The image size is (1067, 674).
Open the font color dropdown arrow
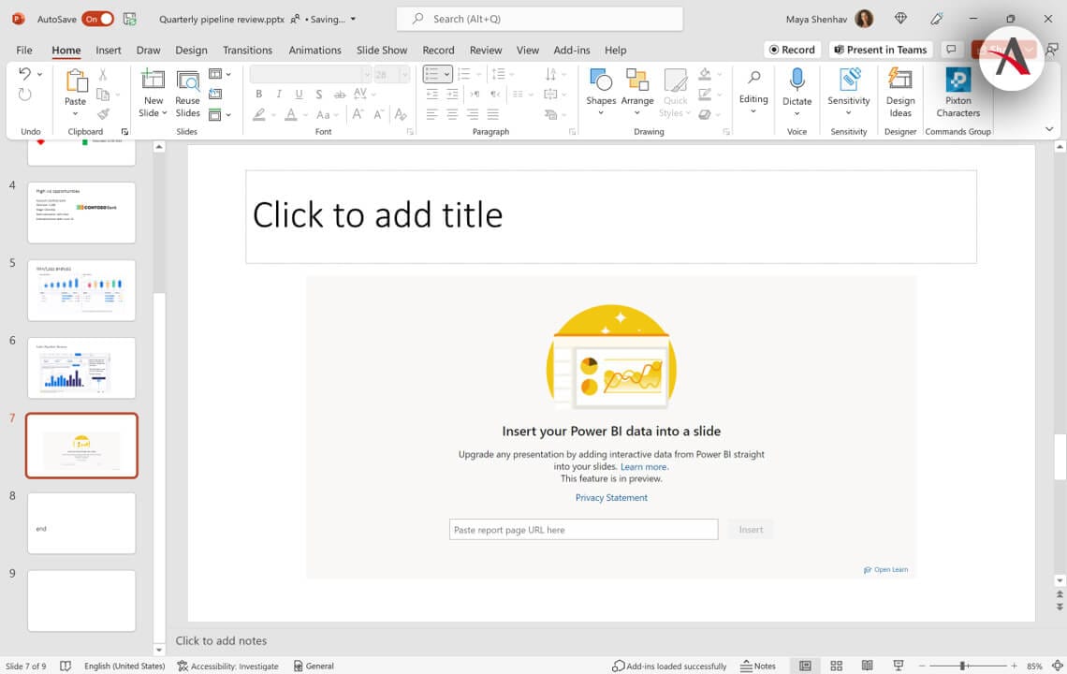(x=305, y=114)
